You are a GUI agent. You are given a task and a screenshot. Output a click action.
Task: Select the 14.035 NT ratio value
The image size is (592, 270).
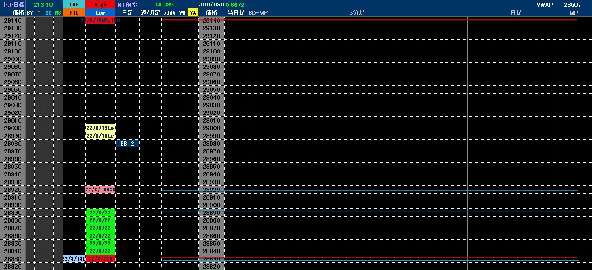(164, 5)
